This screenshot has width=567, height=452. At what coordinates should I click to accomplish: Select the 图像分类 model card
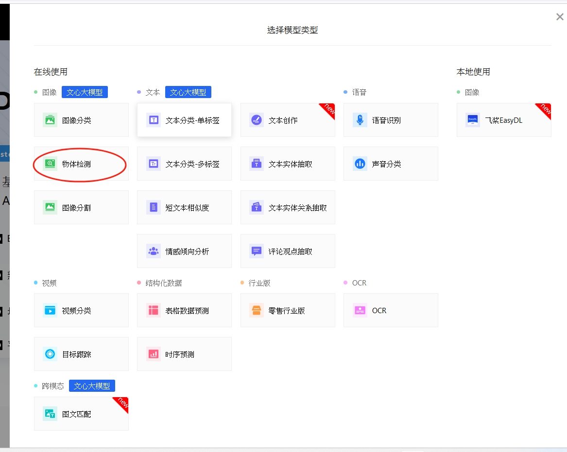(x=81, y=120)
